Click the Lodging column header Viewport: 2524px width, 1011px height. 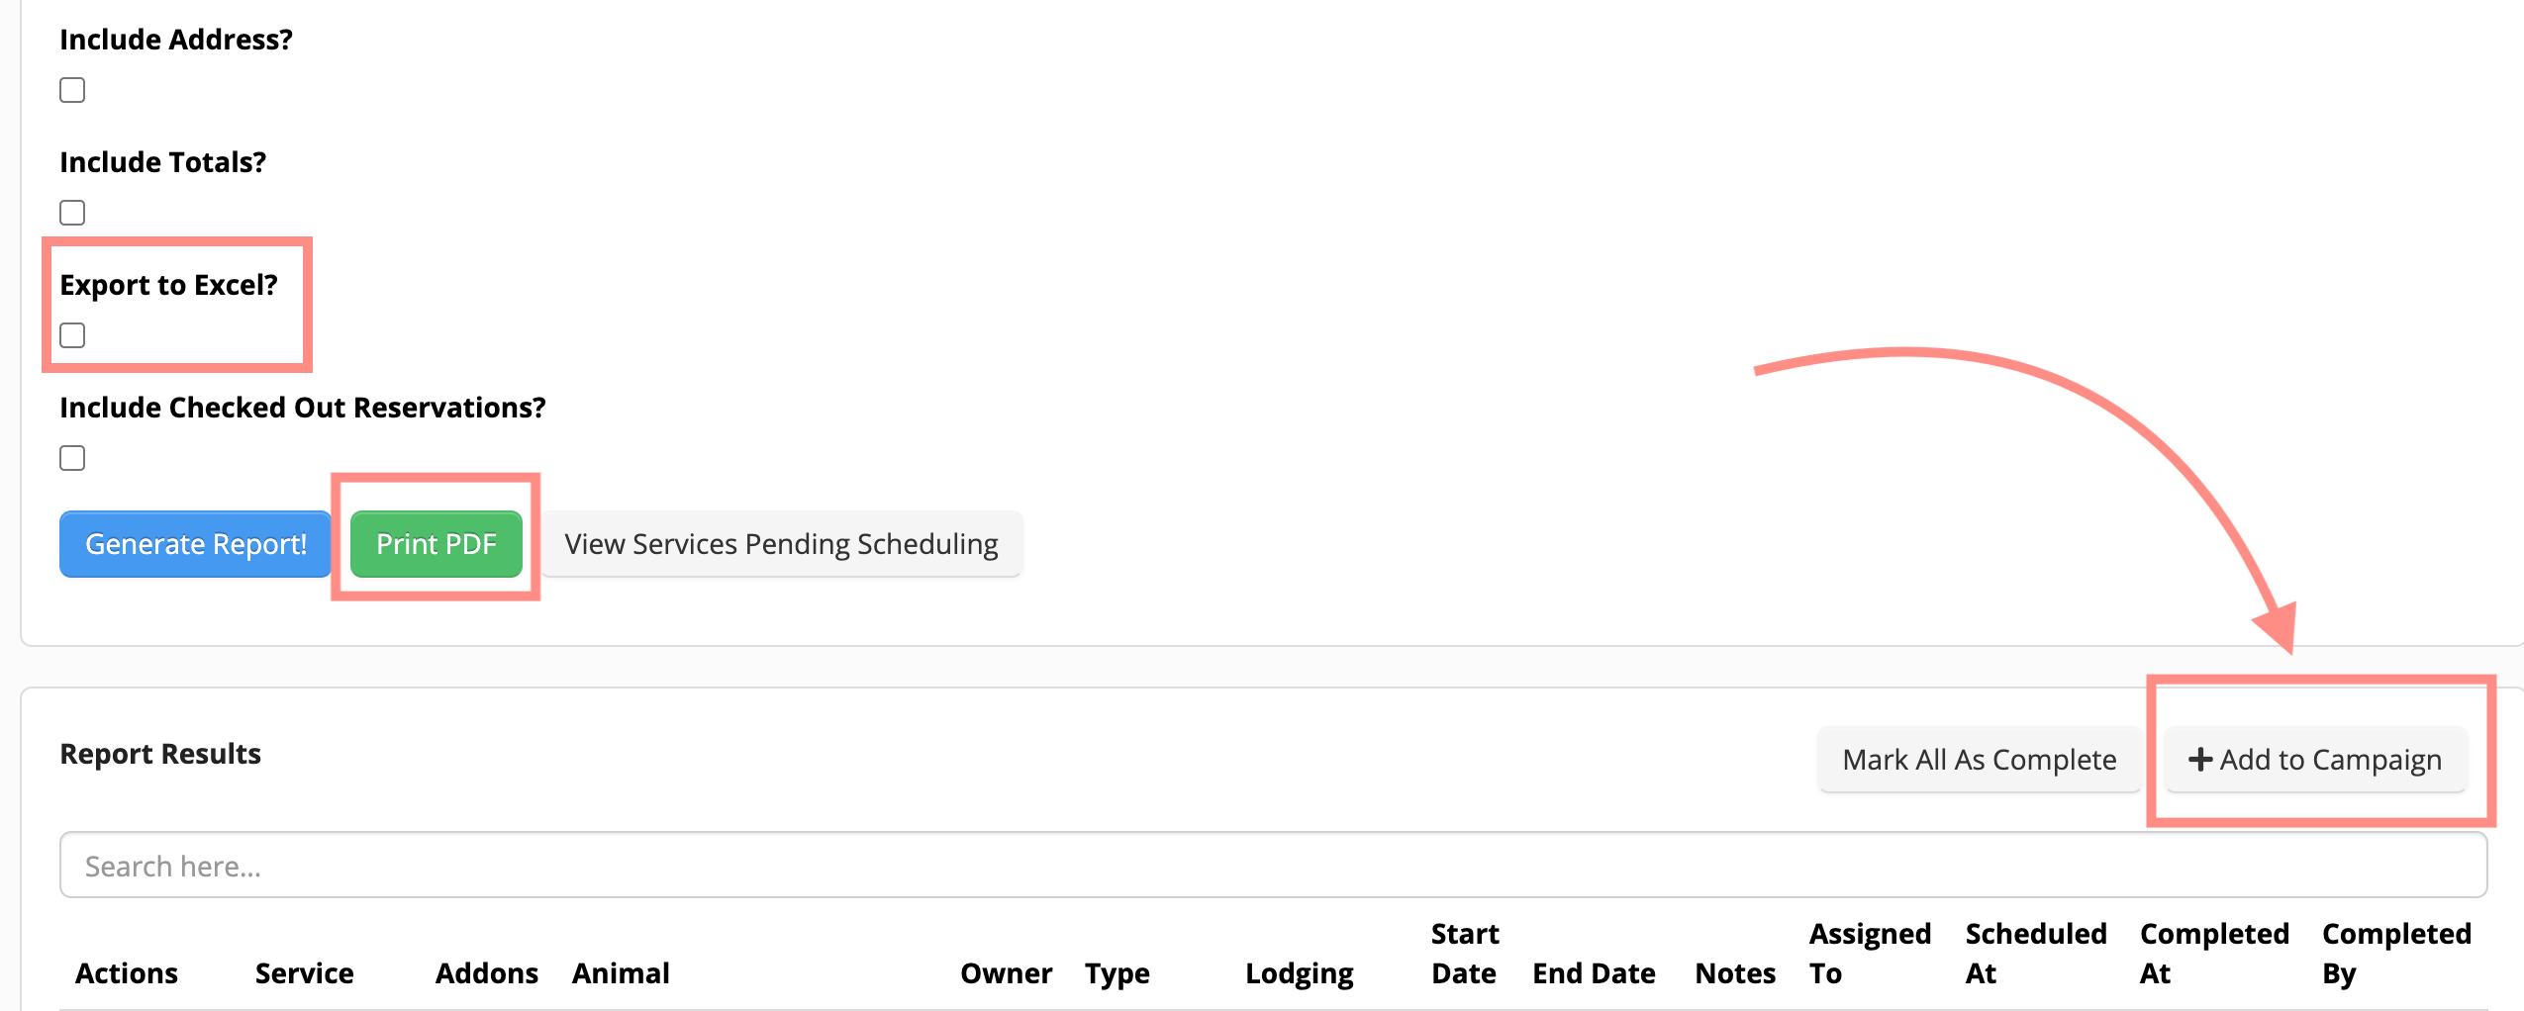tap(1299, 973)
